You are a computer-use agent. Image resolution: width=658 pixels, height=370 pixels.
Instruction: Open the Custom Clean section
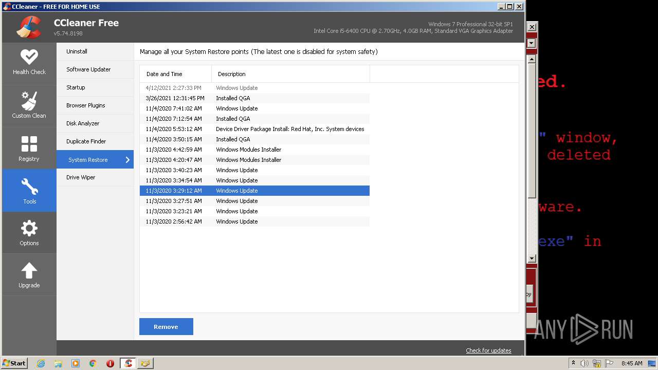click(29, 105)
